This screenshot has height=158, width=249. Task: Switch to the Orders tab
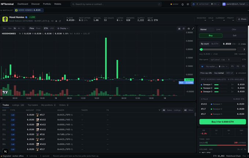point(64,105)
